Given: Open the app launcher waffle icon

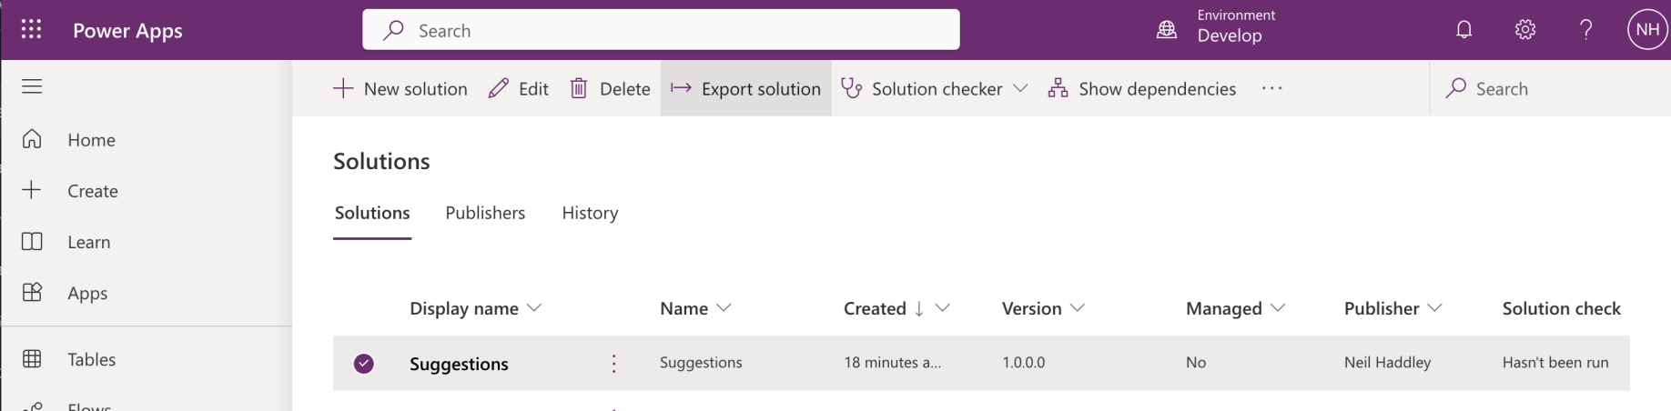Looking at the screenshot, I should point(31,30).
